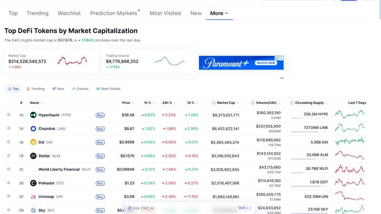Show Volume(24h) info icon
This screenshot has width=381, height=214.
pyautogui.click(x=253, y=103)
